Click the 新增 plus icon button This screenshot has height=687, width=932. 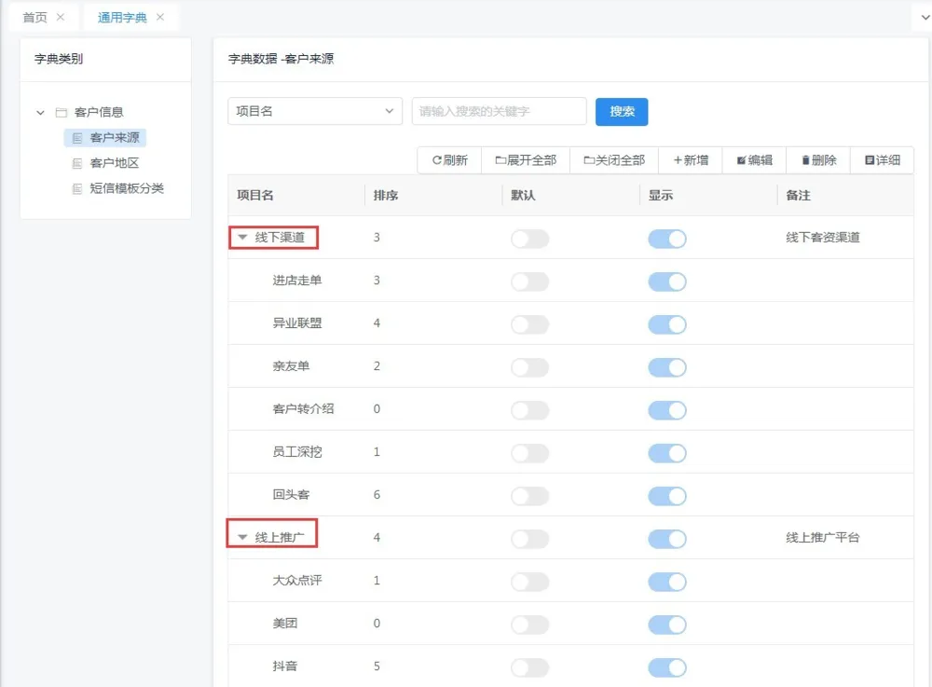691,160
